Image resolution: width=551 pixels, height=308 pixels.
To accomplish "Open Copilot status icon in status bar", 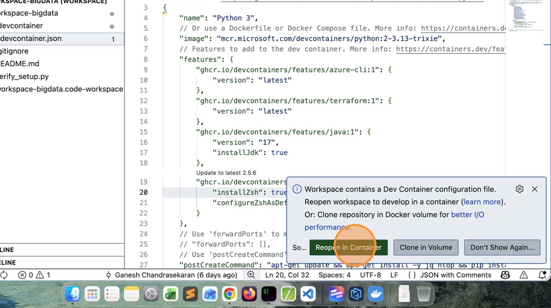I will [x=505, y=275].
